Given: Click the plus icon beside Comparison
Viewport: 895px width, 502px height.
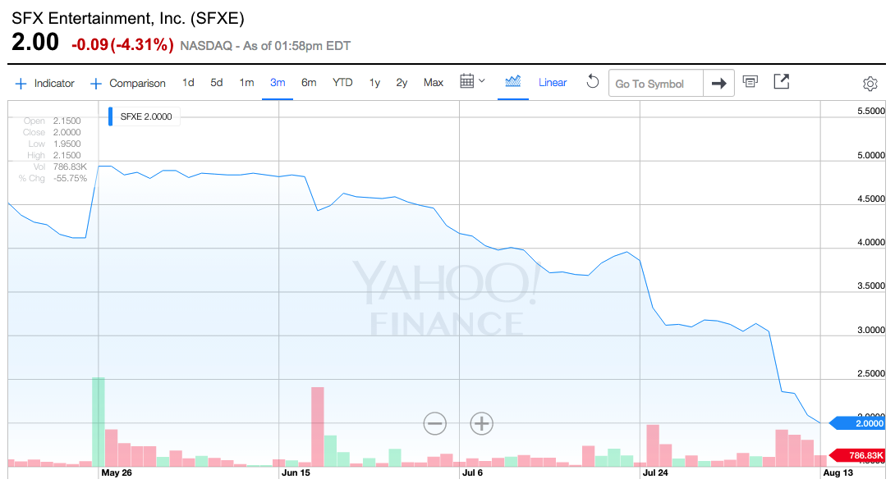Looking at the screenshot, I should [96, 83].
